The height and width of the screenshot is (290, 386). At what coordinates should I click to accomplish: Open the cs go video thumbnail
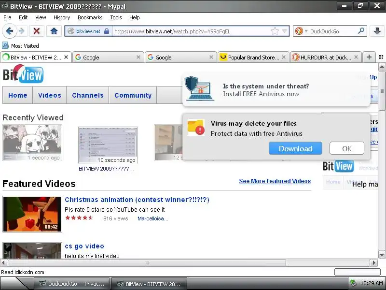click(32, 250)
